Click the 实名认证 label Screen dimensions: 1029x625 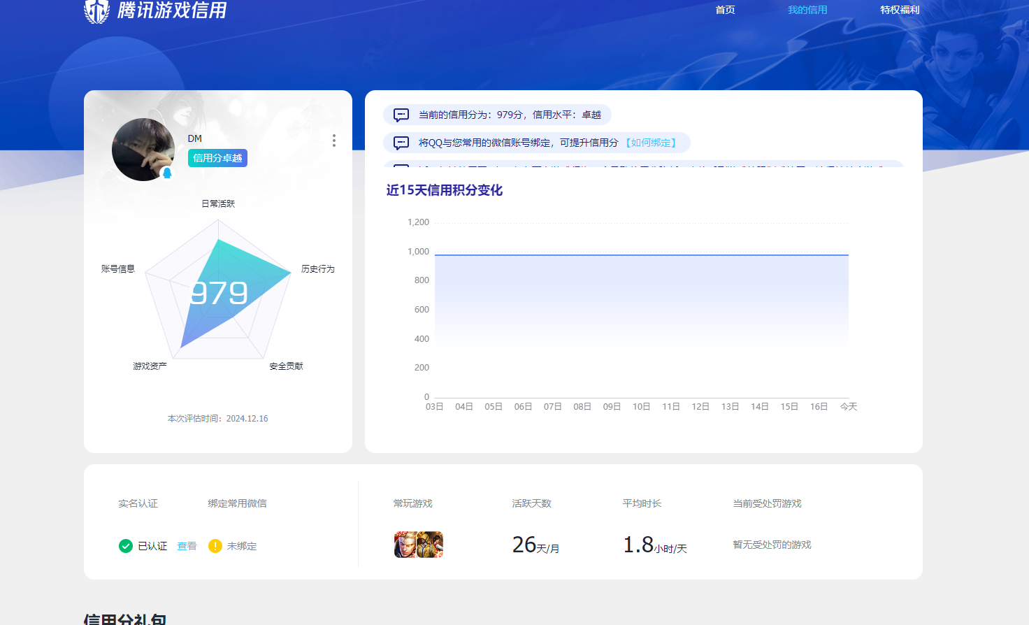click(138, 503)
